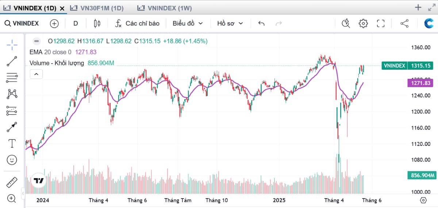This screenshot has width=438, height=208.
Task: Click the blue C logo icon
Action: point(429,23)
